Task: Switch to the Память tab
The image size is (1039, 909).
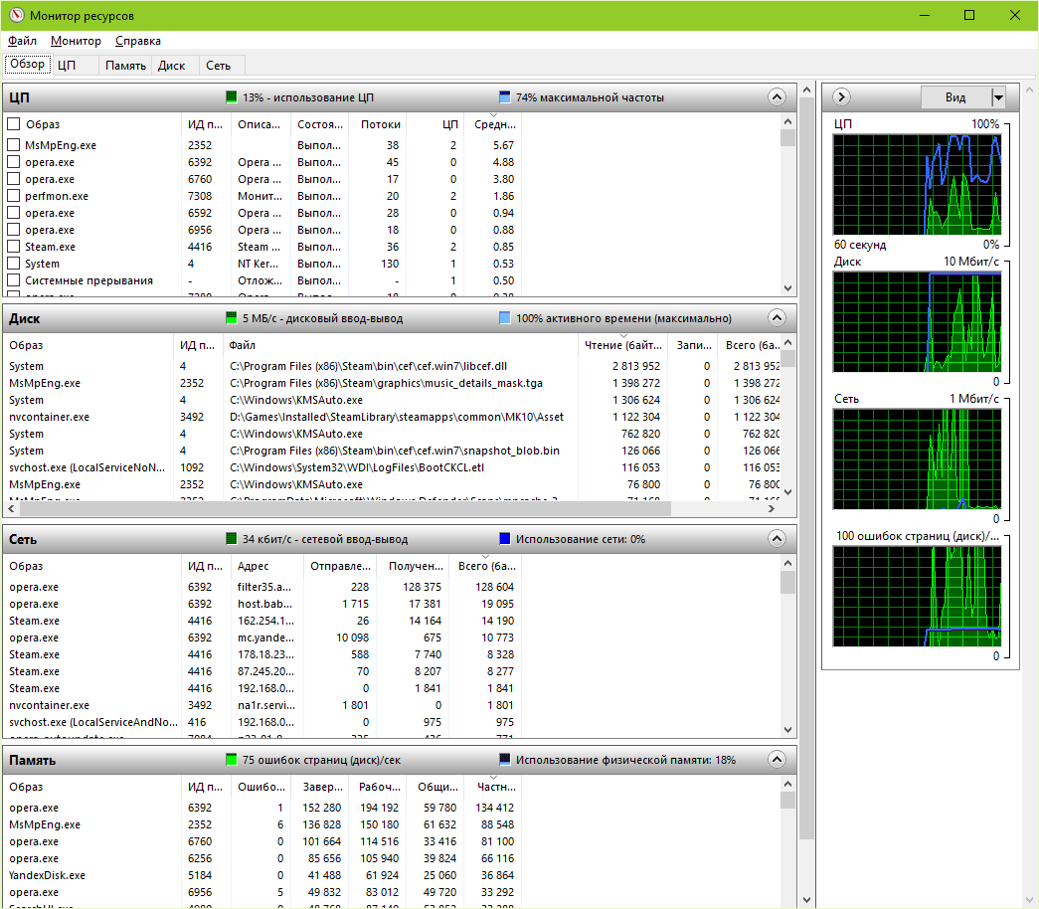Action: coord(126,66)
